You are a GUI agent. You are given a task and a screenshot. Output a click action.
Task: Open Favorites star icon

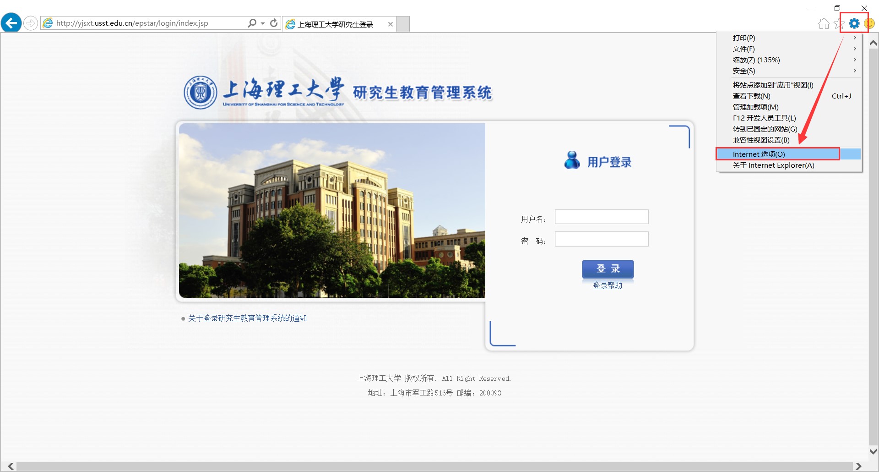tap(839, 23)
